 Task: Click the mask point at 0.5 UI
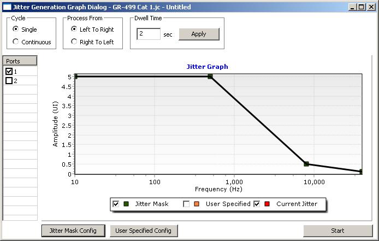tap(306, 164)
